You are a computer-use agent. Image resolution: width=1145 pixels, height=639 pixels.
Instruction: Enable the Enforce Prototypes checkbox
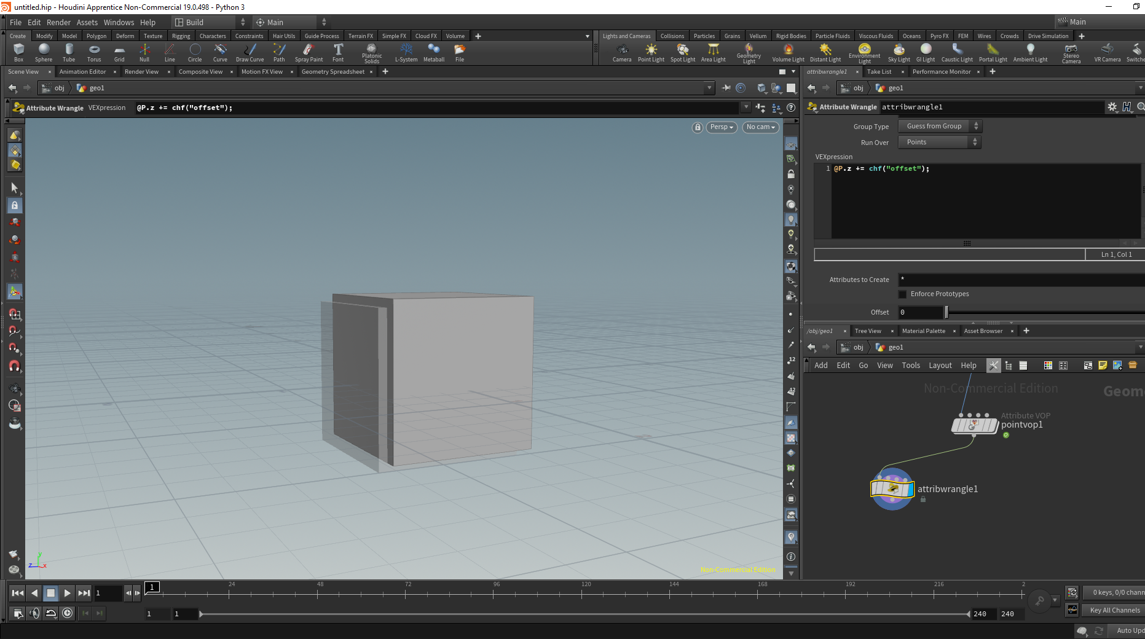coord(903,294)
